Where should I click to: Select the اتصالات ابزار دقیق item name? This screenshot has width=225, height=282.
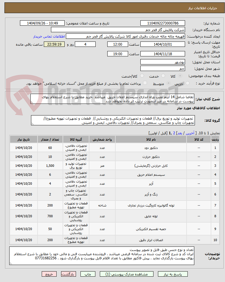[x=151, y=240]
